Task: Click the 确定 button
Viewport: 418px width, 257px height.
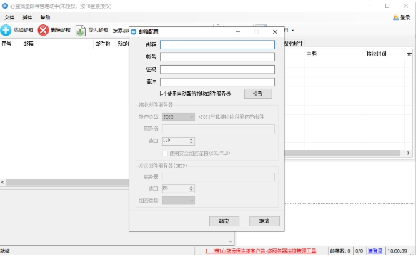Action: point(224,221)
